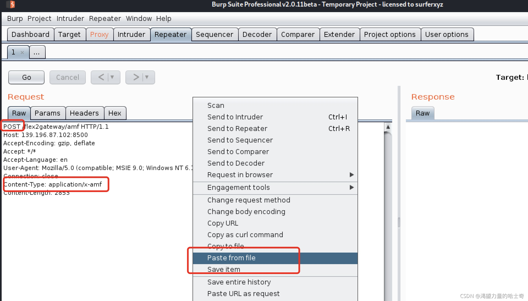Switch to the Hex request tab
Screen dimensions: 528x301
coord(115,113)
